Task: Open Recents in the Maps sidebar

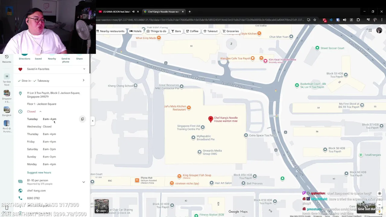Action: coord(7,59)
